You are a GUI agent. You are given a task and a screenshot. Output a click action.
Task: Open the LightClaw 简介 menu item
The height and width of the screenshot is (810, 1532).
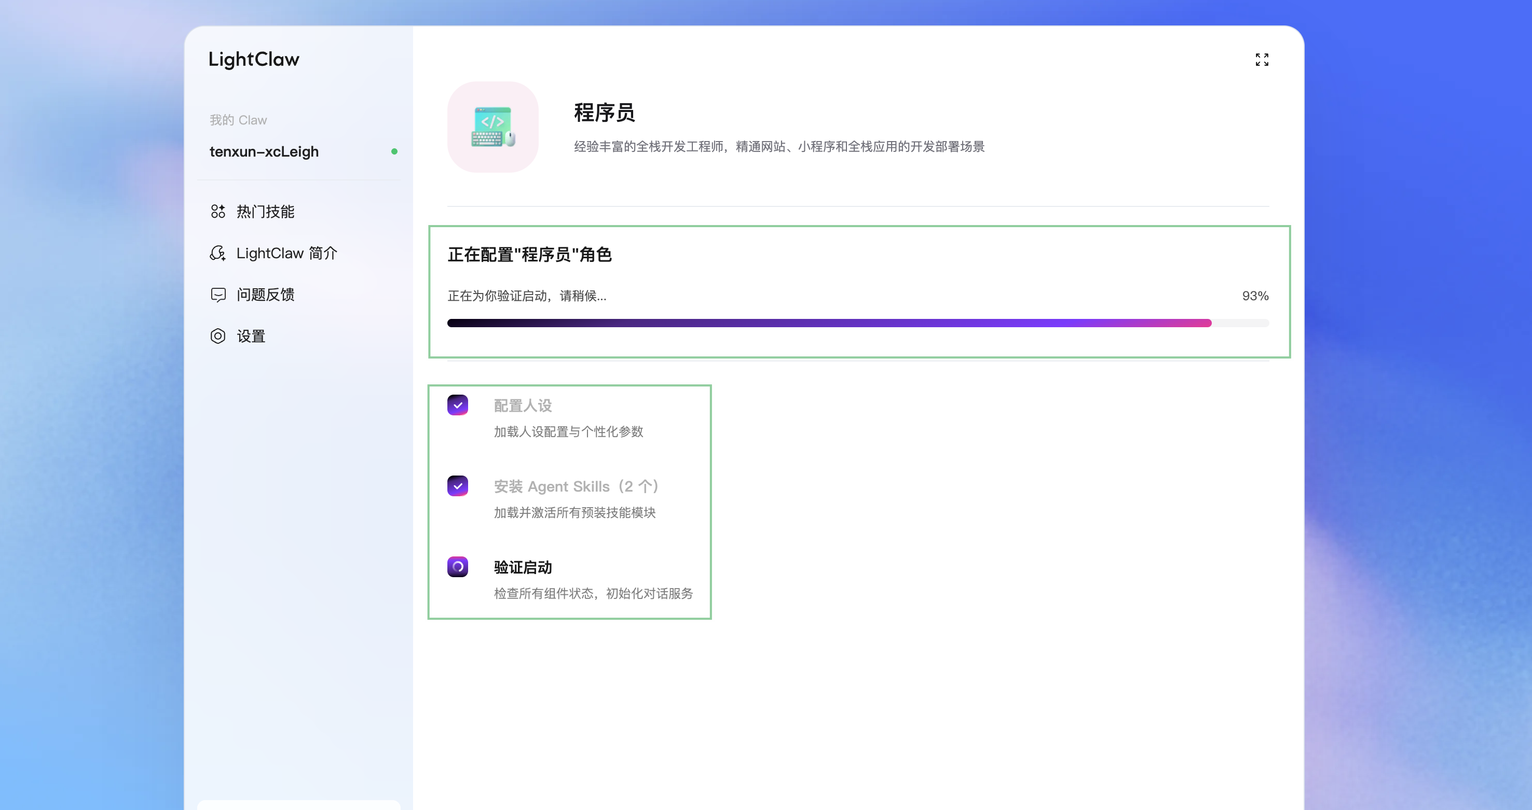298,253
